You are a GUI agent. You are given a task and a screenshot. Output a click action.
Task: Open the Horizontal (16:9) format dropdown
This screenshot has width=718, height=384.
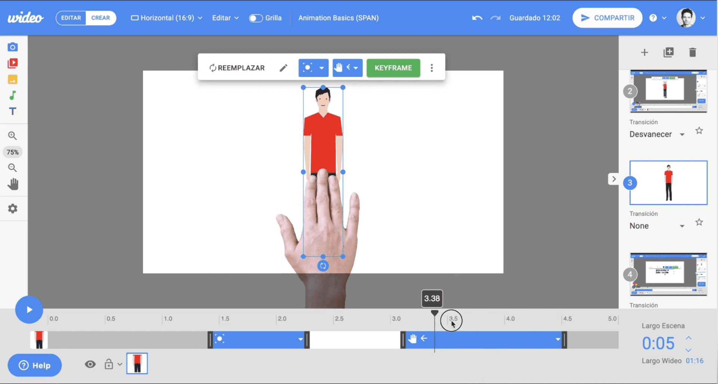tap(166, 18)
